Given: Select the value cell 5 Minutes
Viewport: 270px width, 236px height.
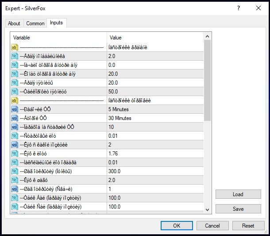Looking at the screenshot, I should pyautogui.click(x=155, y=109).
